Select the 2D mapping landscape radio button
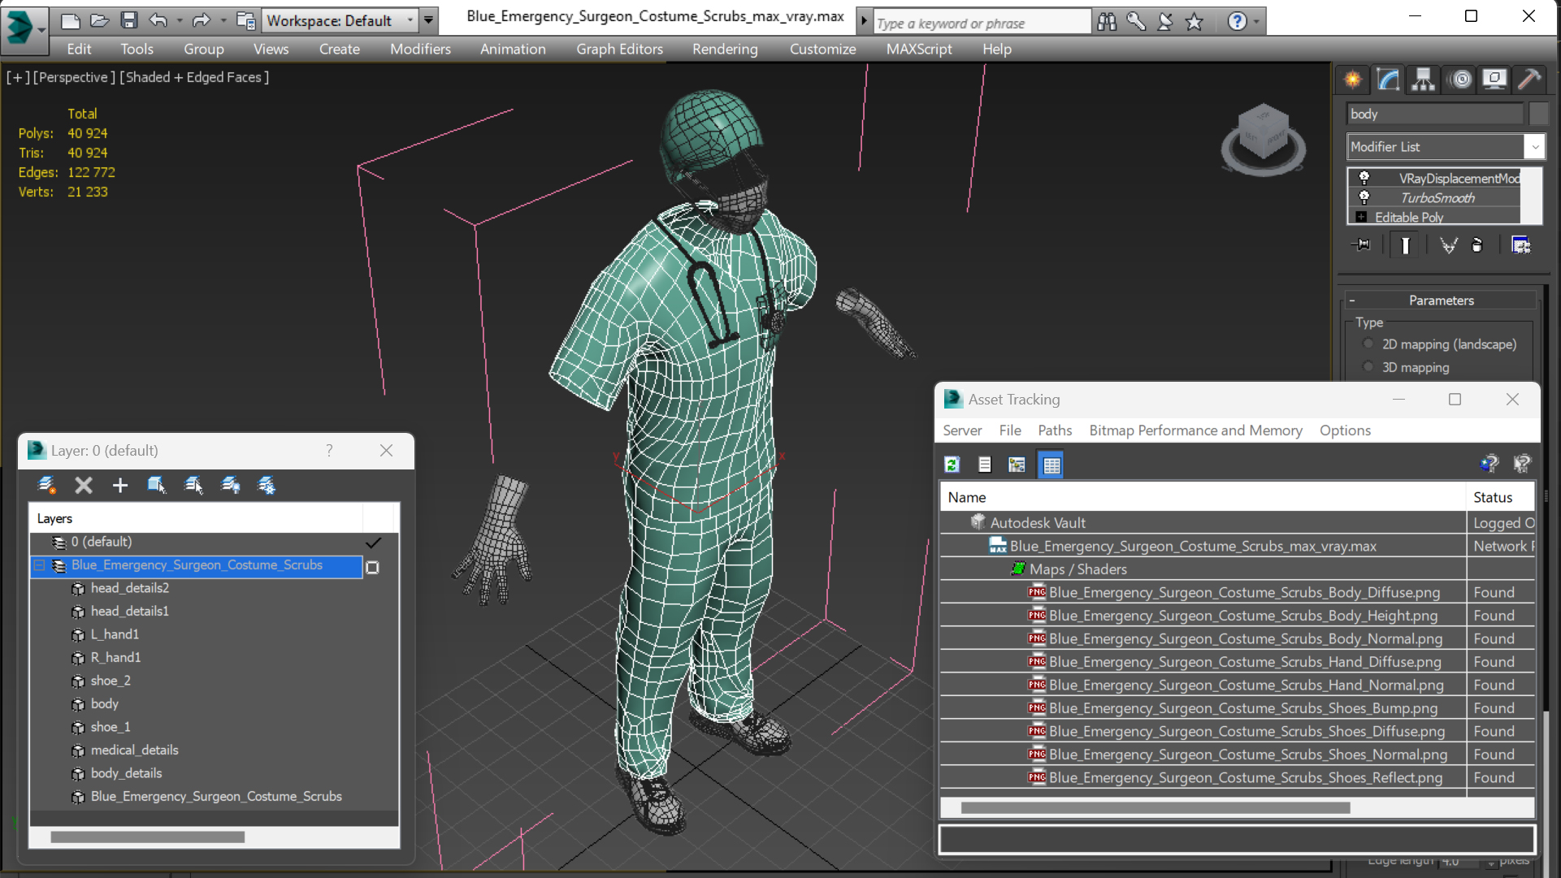The image size is (1561, 878). click(x=1370, y=343)
